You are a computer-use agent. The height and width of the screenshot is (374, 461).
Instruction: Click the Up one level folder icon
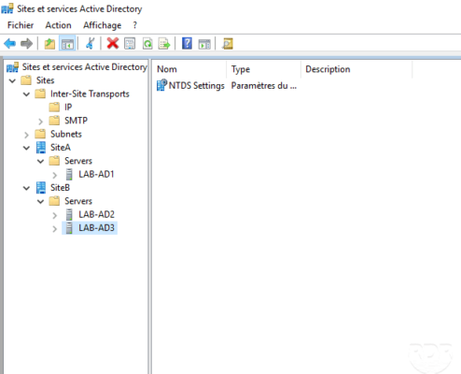49,44
